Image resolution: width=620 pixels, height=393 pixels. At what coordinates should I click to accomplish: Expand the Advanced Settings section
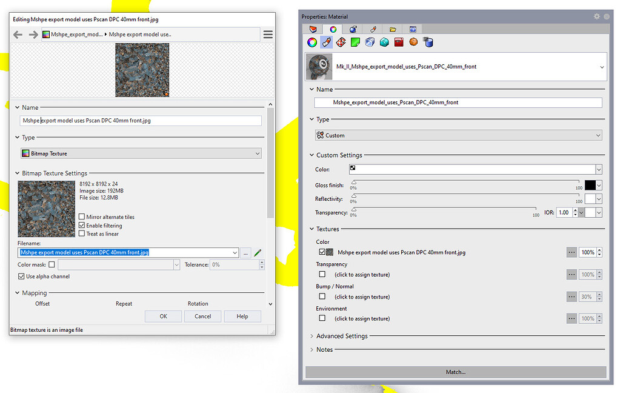[x=312, y=335]
